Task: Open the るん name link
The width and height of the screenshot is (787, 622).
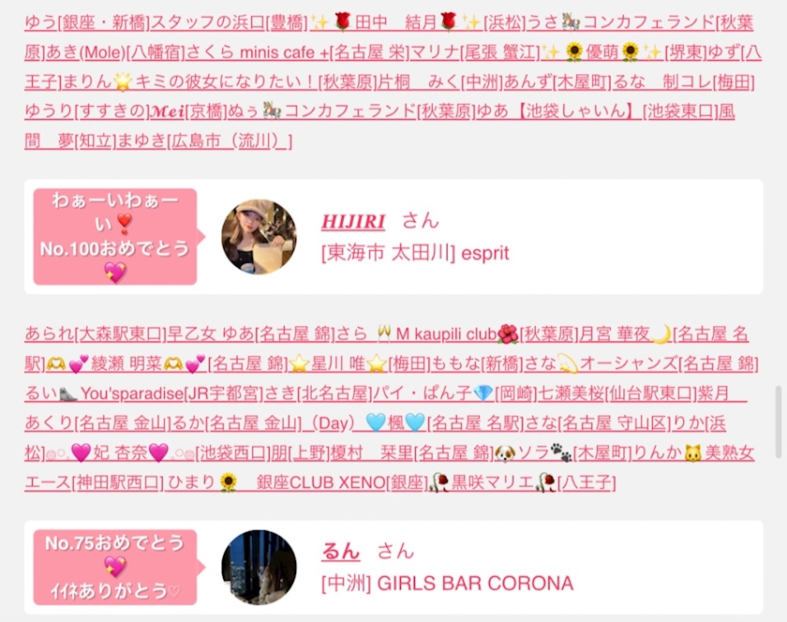Action: click(x=341, y=551)
